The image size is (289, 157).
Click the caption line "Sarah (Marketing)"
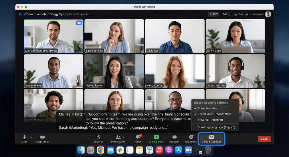[x=114, y=128]
